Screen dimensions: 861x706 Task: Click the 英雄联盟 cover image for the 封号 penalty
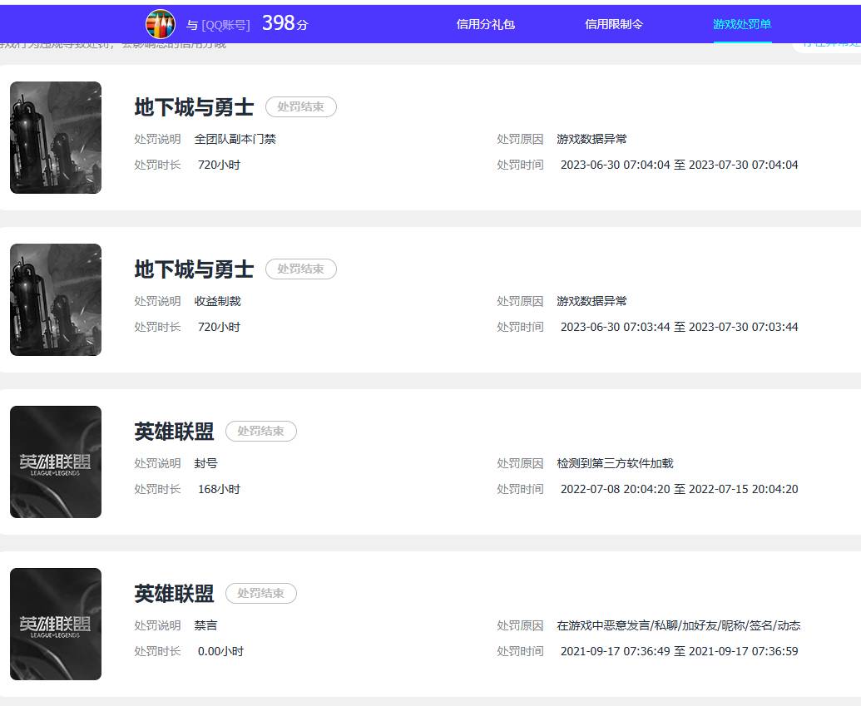(56, 462)
